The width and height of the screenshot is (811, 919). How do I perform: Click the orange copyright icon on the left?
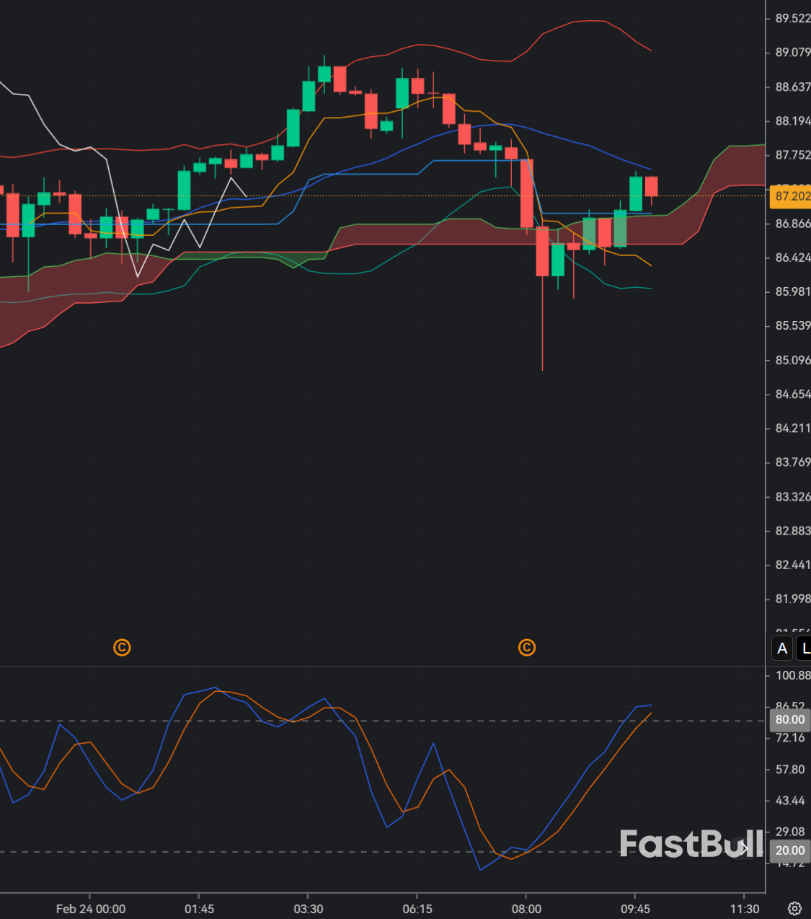tap(122, 648)
